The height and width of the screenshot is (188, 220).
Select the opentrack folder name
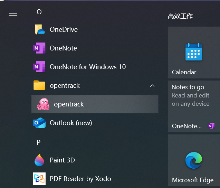pos(65,85)
